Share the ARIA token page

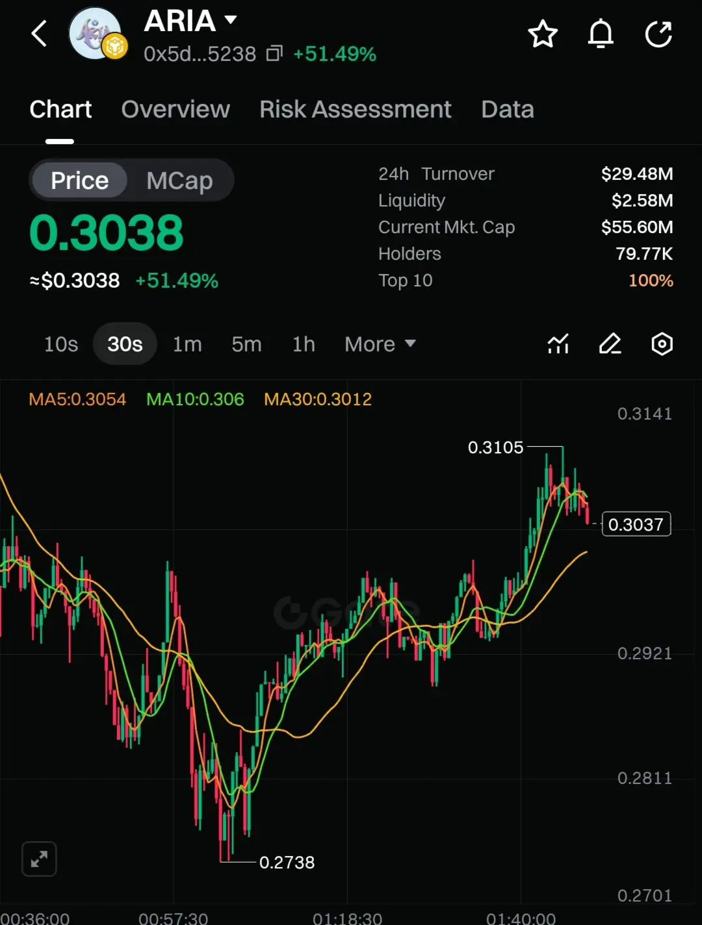[658, 34]
